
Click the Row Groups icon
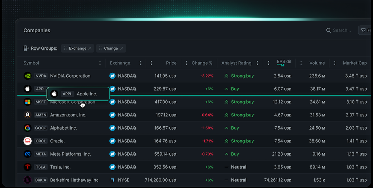point(26,48)
